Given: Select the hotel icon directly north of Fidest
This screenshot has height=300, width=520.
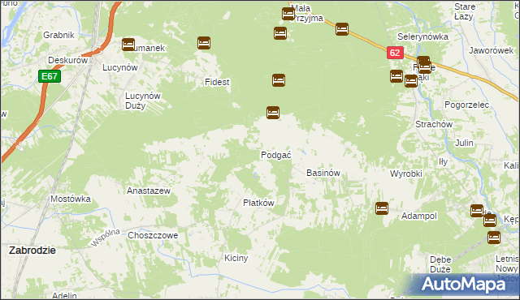Looking at the screenshot, I should click(x=204, y=43).
